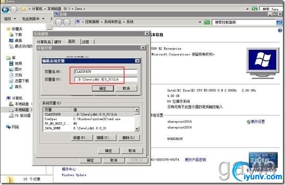Click back button in System window
Viewport: 285px width, 185px height.
click(x=59, y=22)
